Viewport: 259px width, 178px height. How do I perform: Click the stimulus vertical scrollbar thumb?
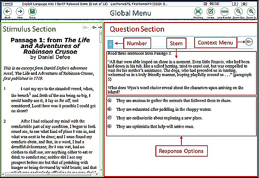(x=101, y=36)
